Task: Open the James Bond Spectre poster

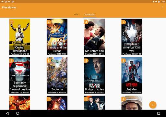Action: pyautogui.click(x=94, y=103)
